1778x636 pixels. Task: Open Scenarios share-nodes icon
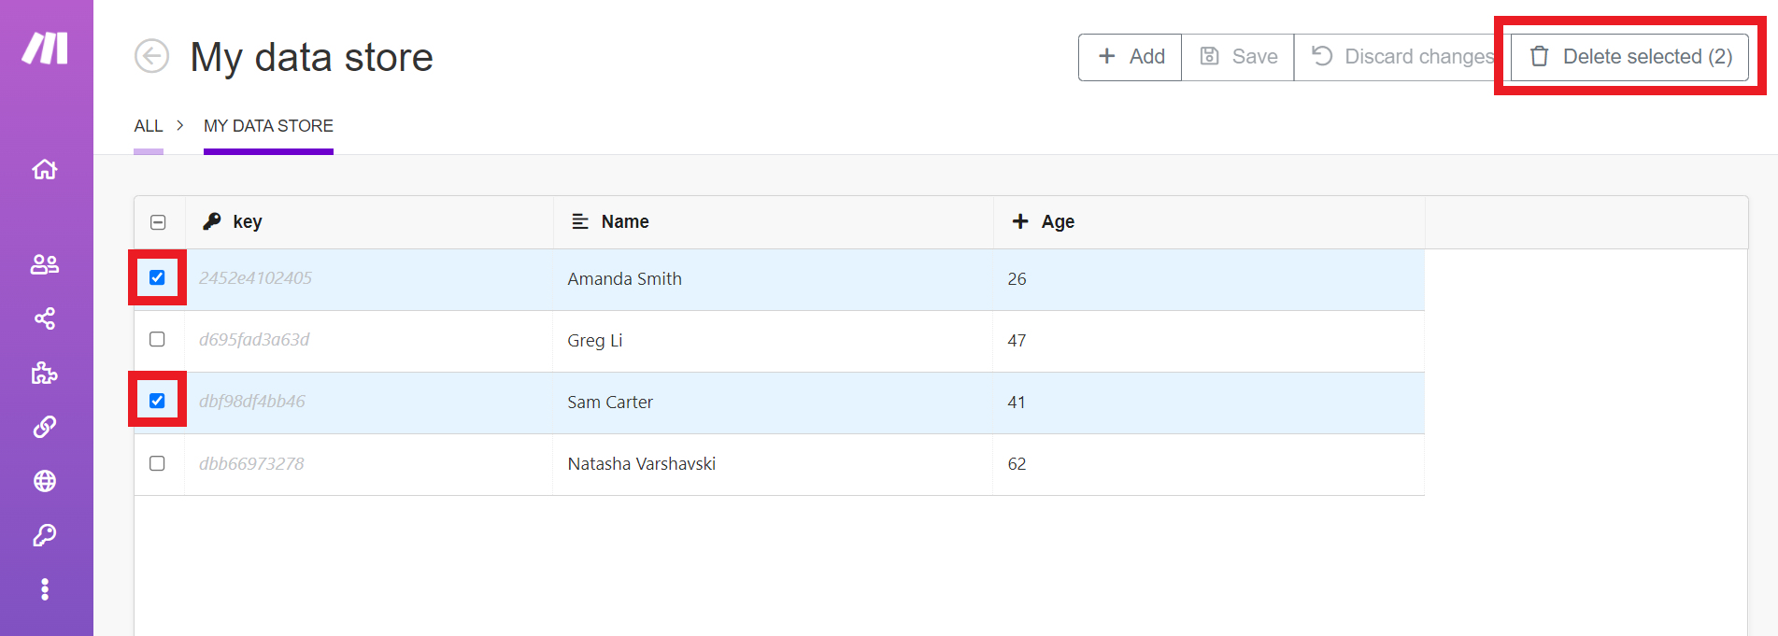[x=45, y=318]
